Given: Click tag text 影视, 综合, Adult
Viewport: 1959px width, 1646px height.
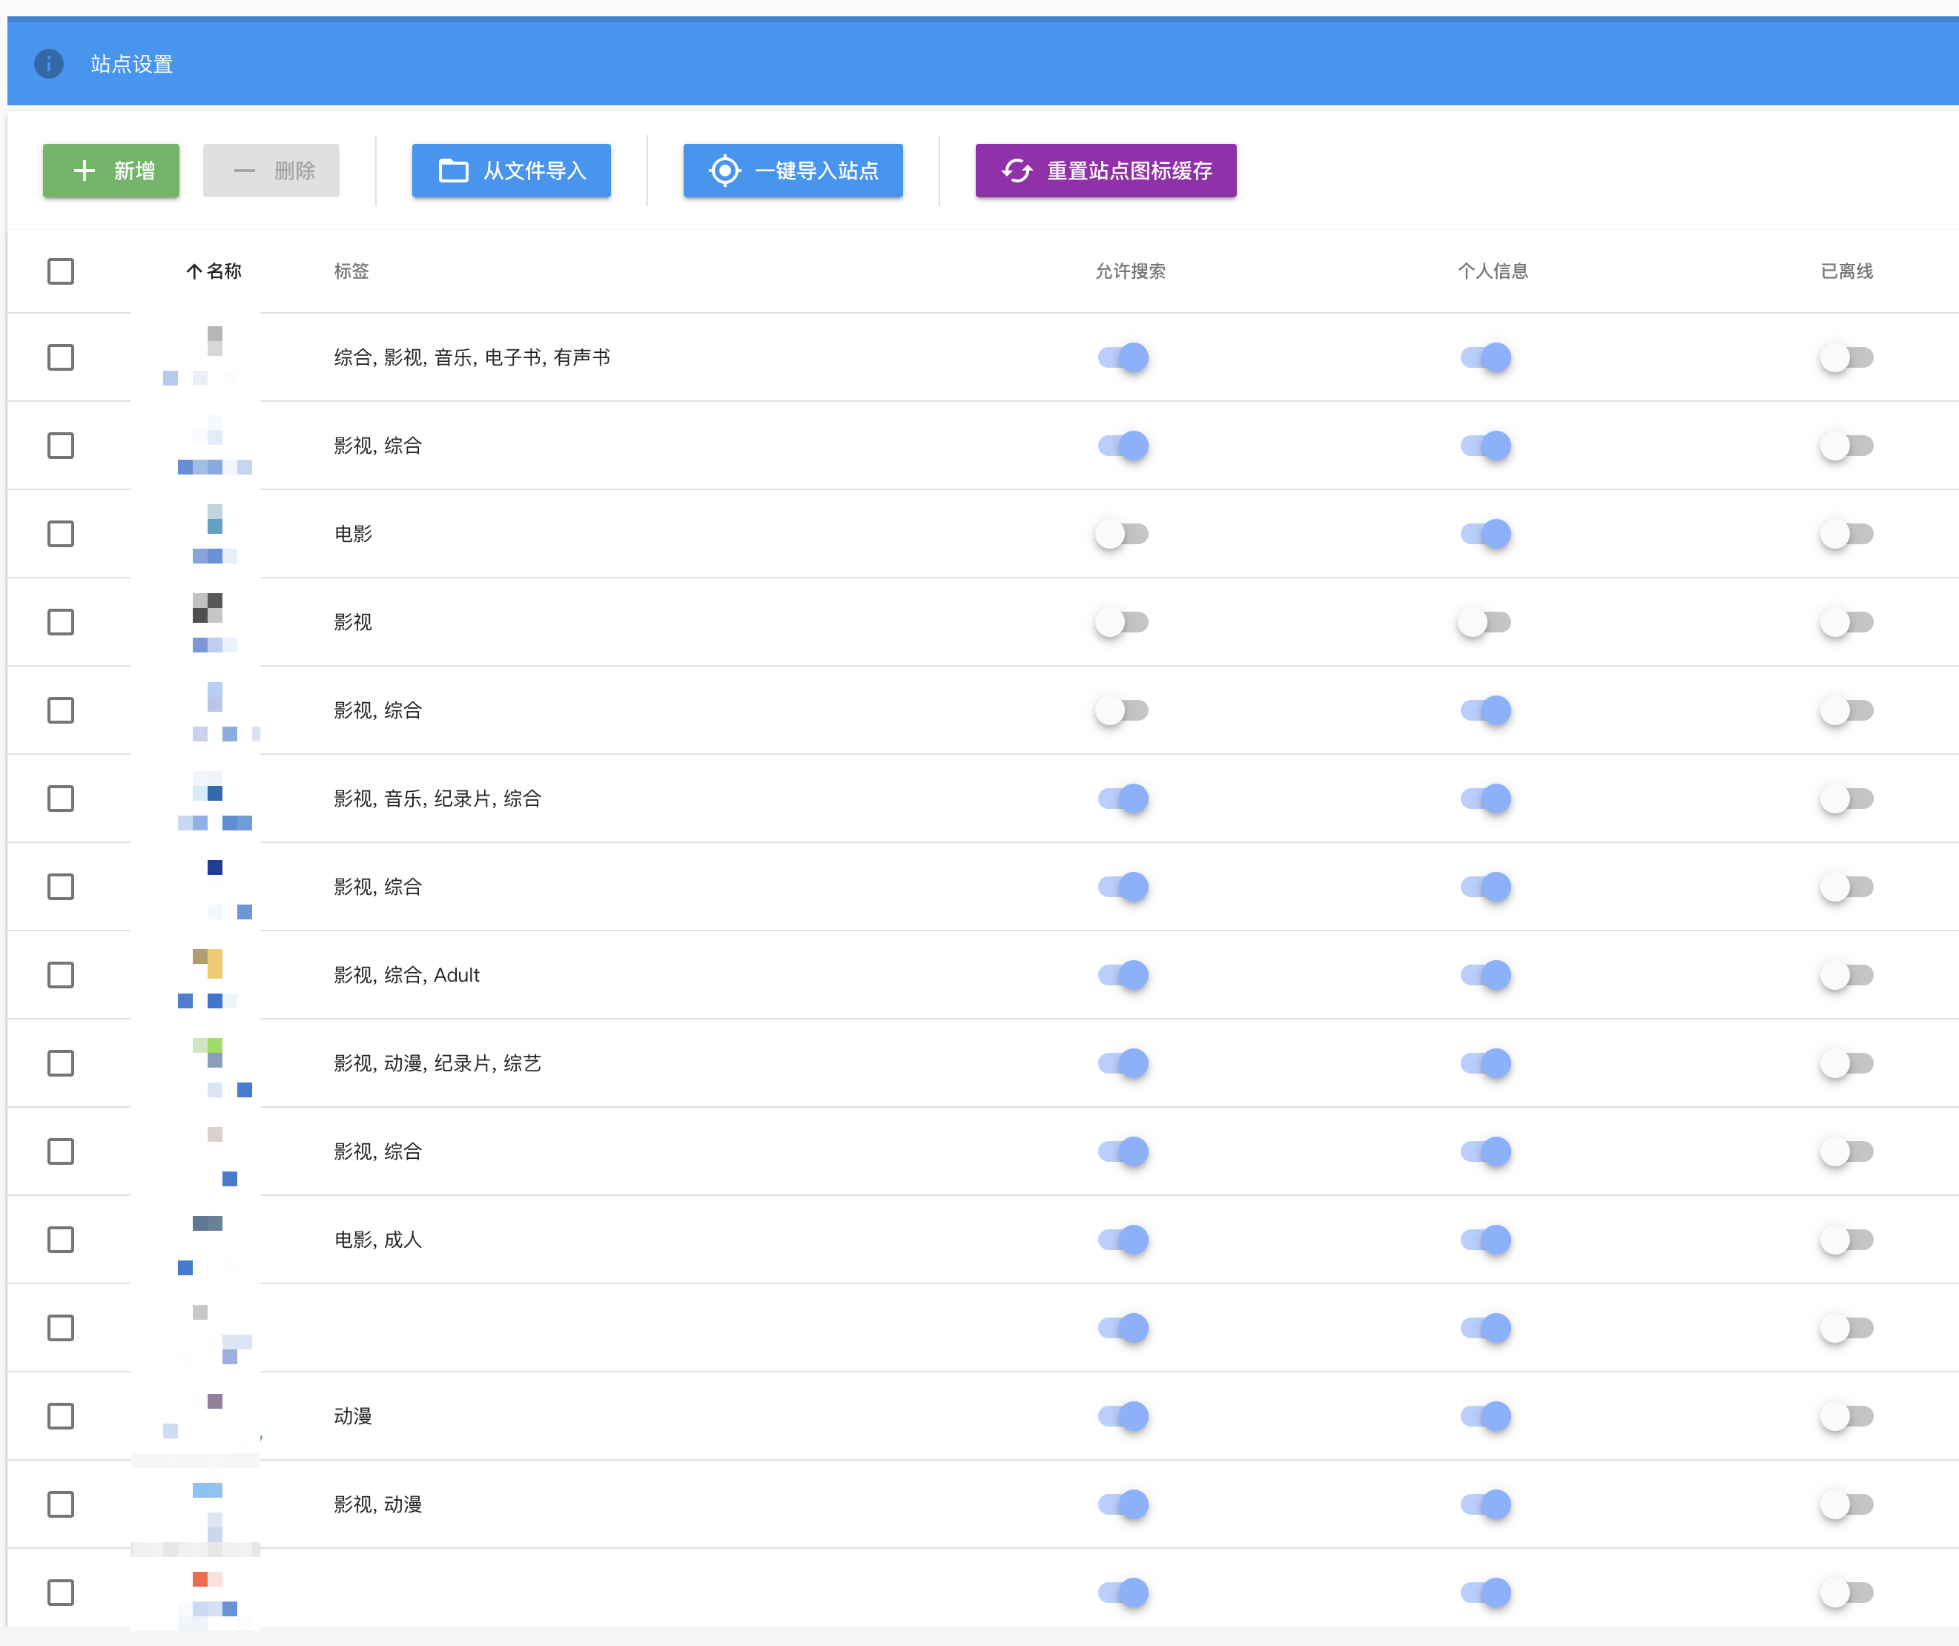Looking at the screenshot, I should (x=407, y=975).
